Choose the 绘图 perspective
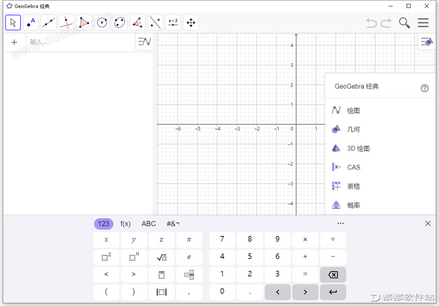The width and height of the screenshot is (439, 306). pos(381,110)
